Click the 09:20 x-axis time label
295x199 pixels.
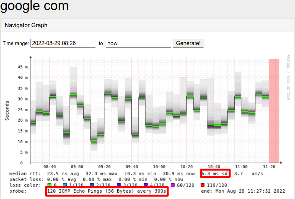pyautogui.click(x=104, y=167)
